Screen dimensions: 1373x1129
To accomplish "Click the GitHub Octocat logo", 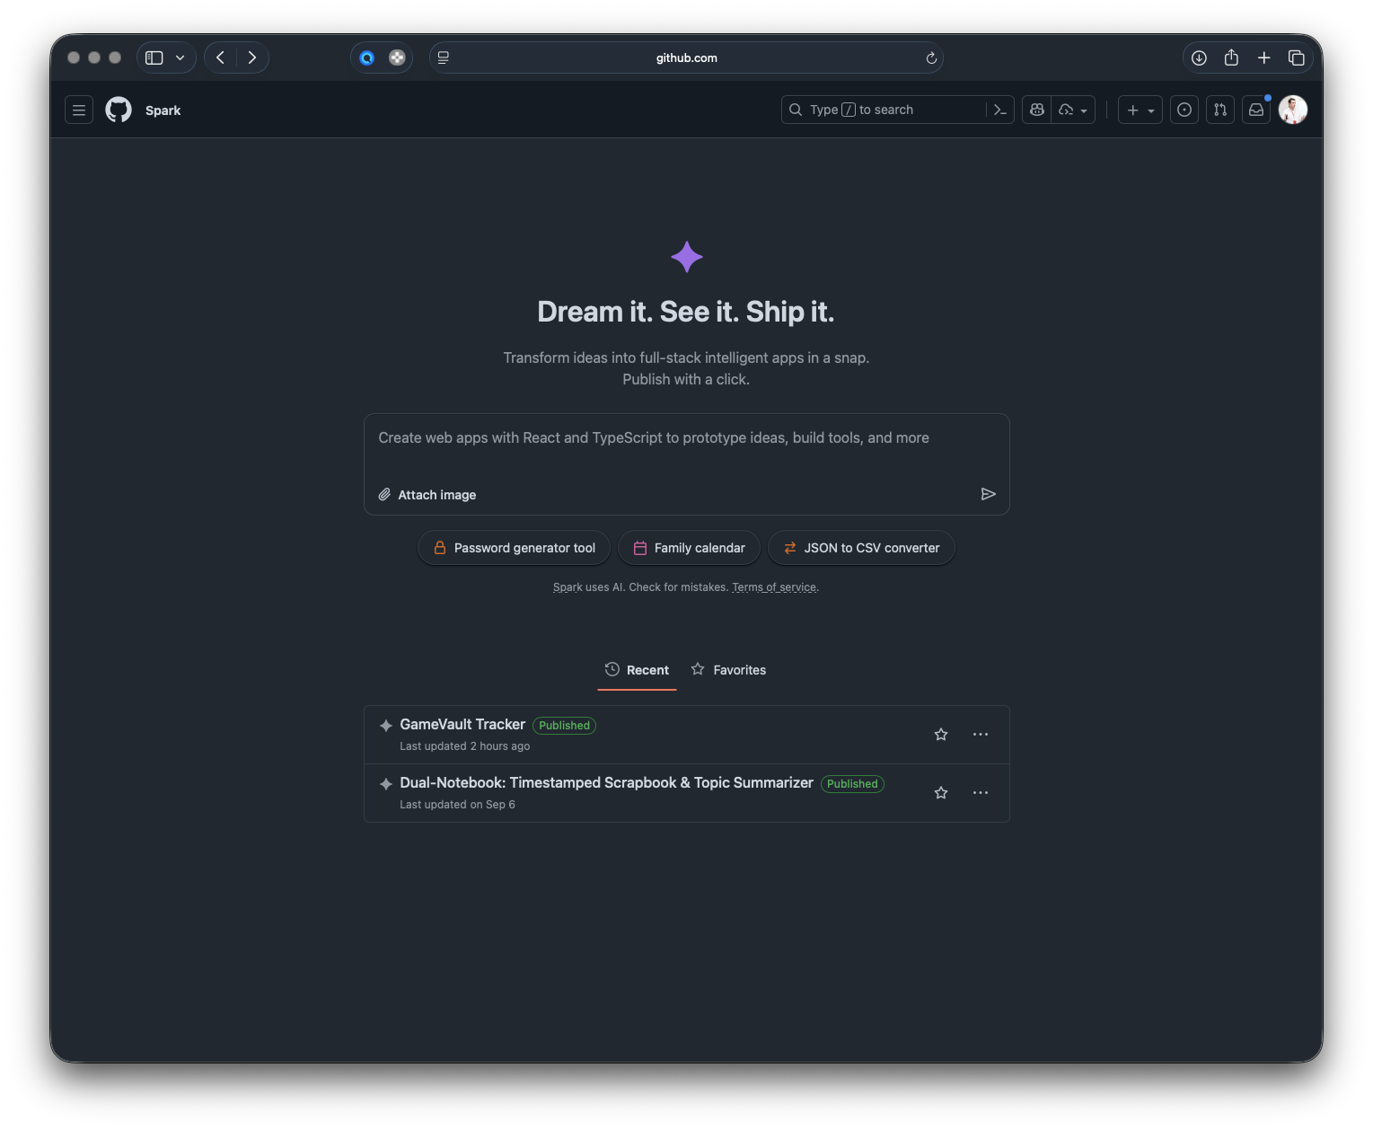I will coord(119,110).
